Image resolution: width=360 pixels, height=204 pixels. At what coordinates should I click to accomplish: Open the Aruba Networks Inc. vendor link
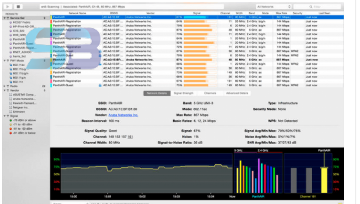123,115
